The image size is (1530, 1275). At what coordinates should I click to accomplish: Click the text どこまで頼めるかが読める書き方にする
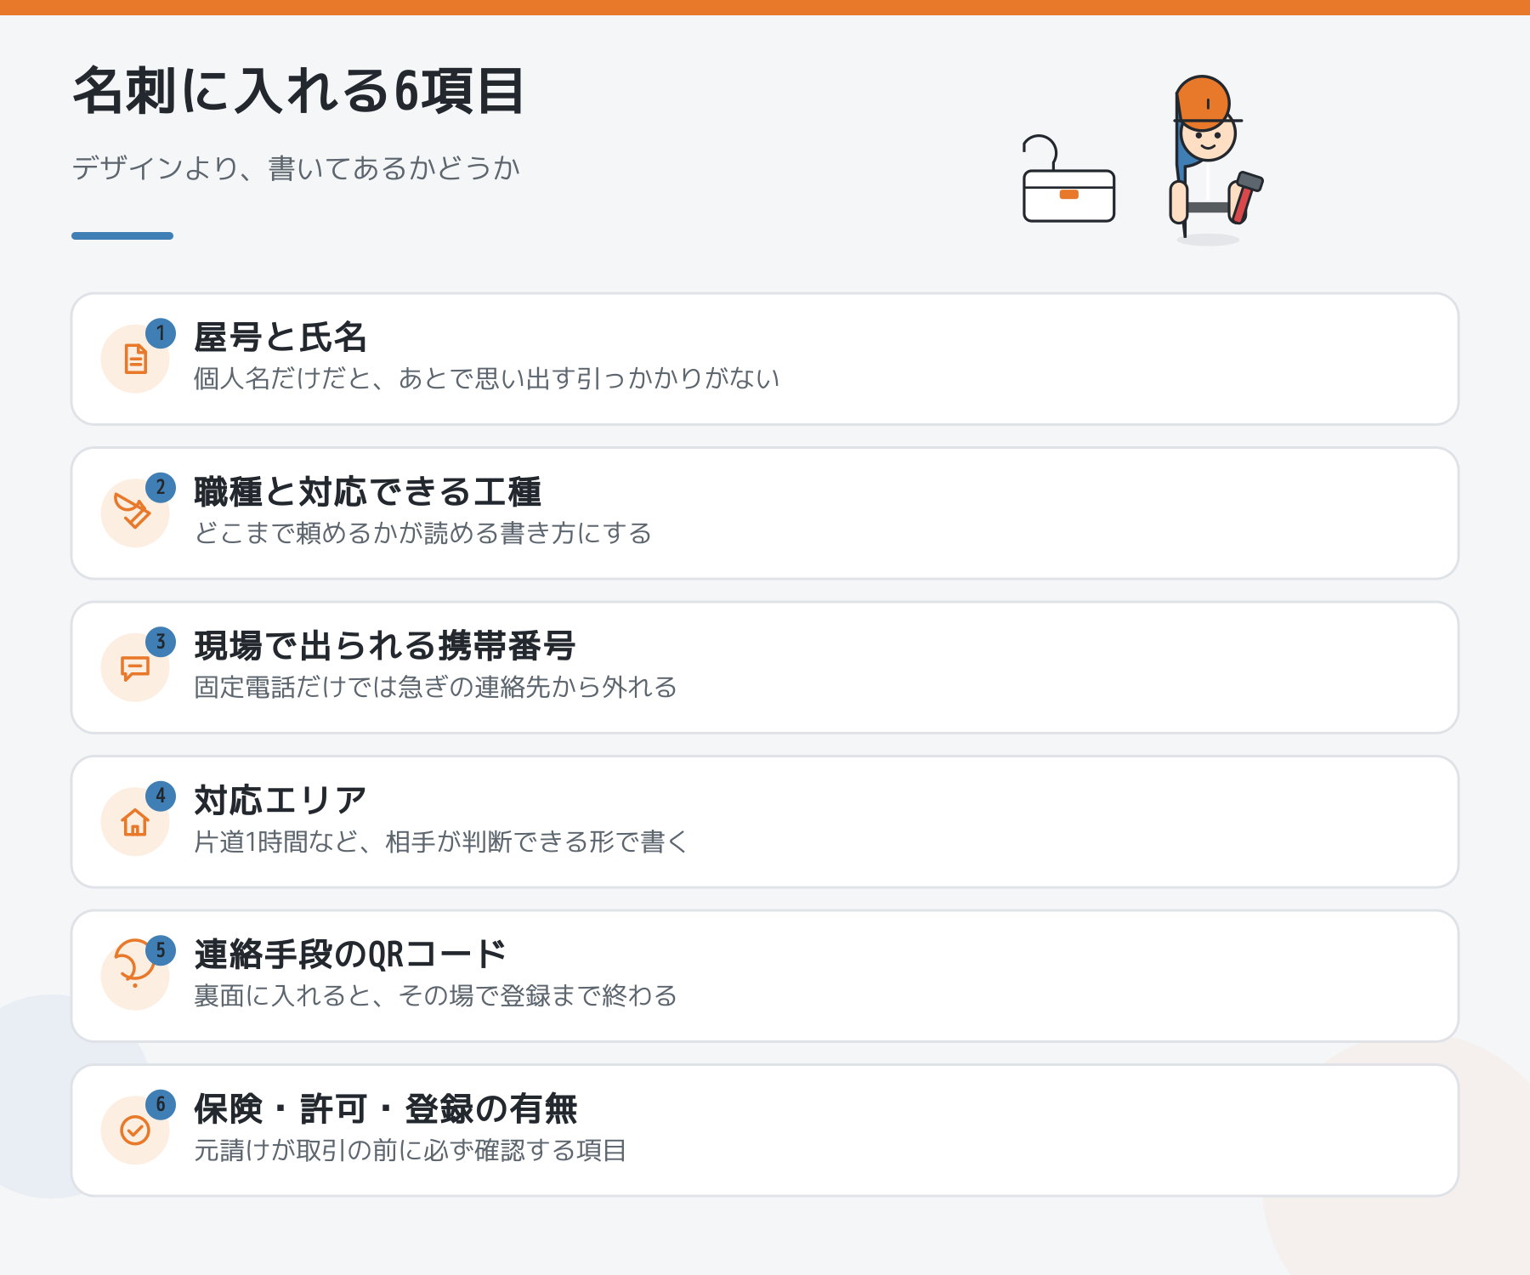point(422,533)
